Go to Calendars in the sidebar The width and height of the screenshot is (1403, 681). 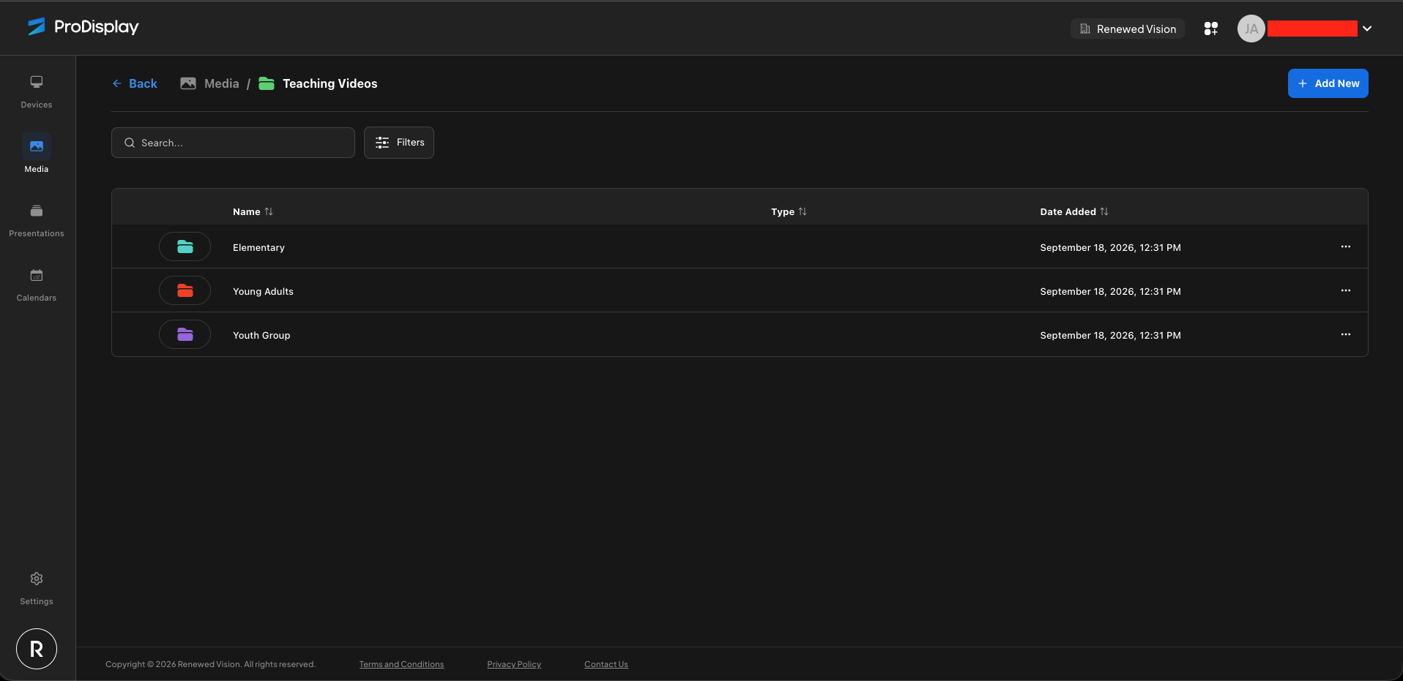[37, 285]
